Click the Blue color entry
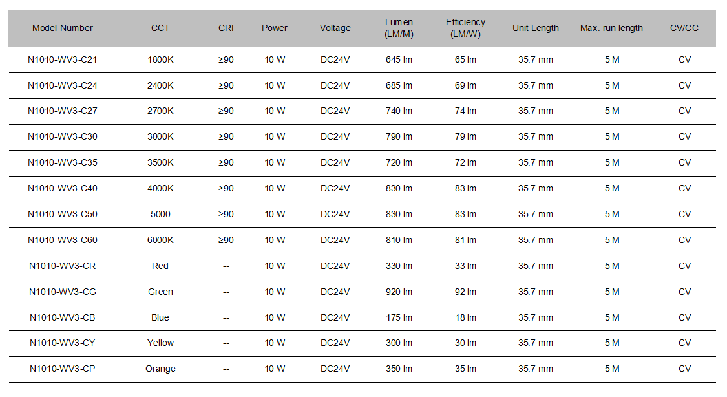This screenshot has width=727, height=397. 160,317
